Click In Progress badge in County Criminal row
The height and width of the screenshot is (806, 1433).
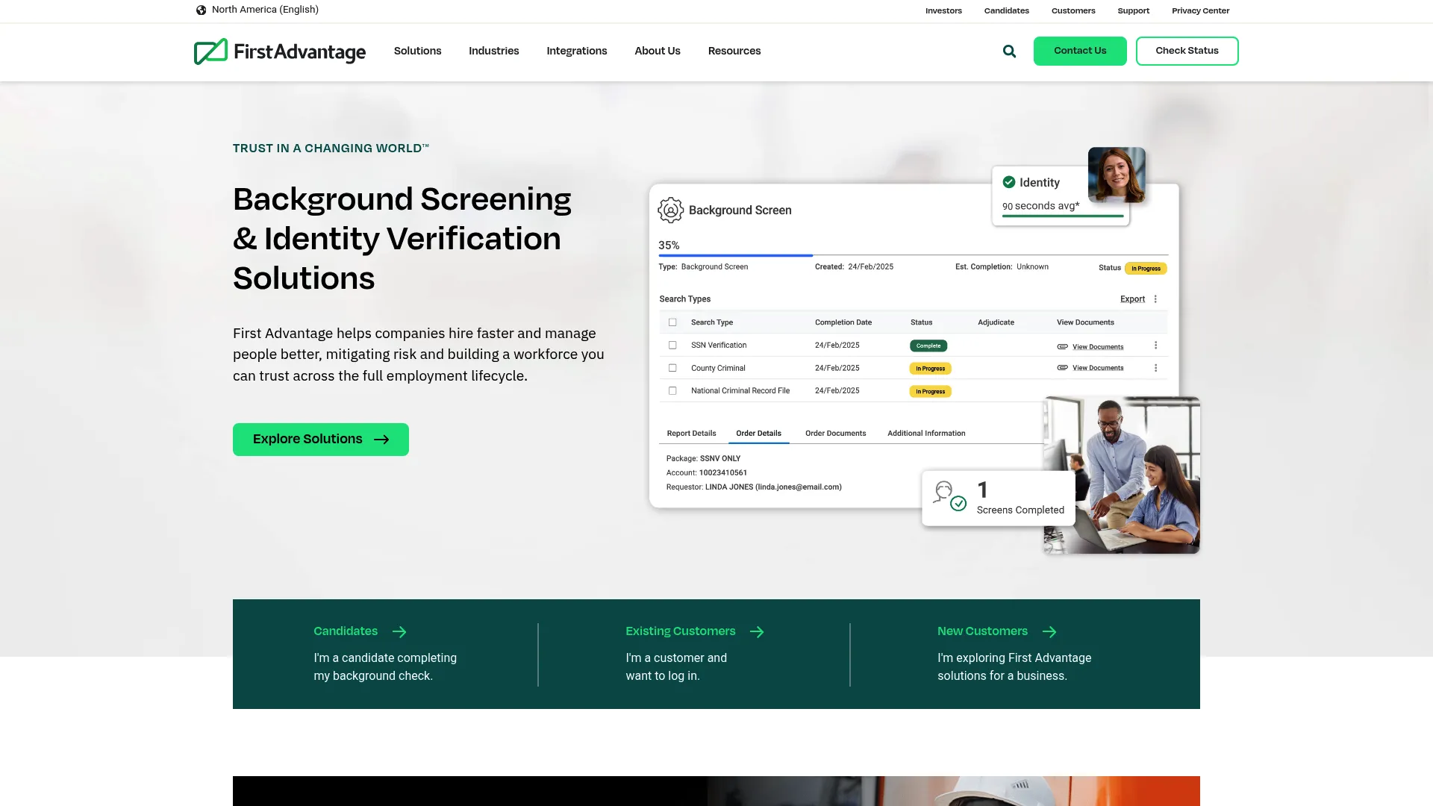(x=930, y=369)
